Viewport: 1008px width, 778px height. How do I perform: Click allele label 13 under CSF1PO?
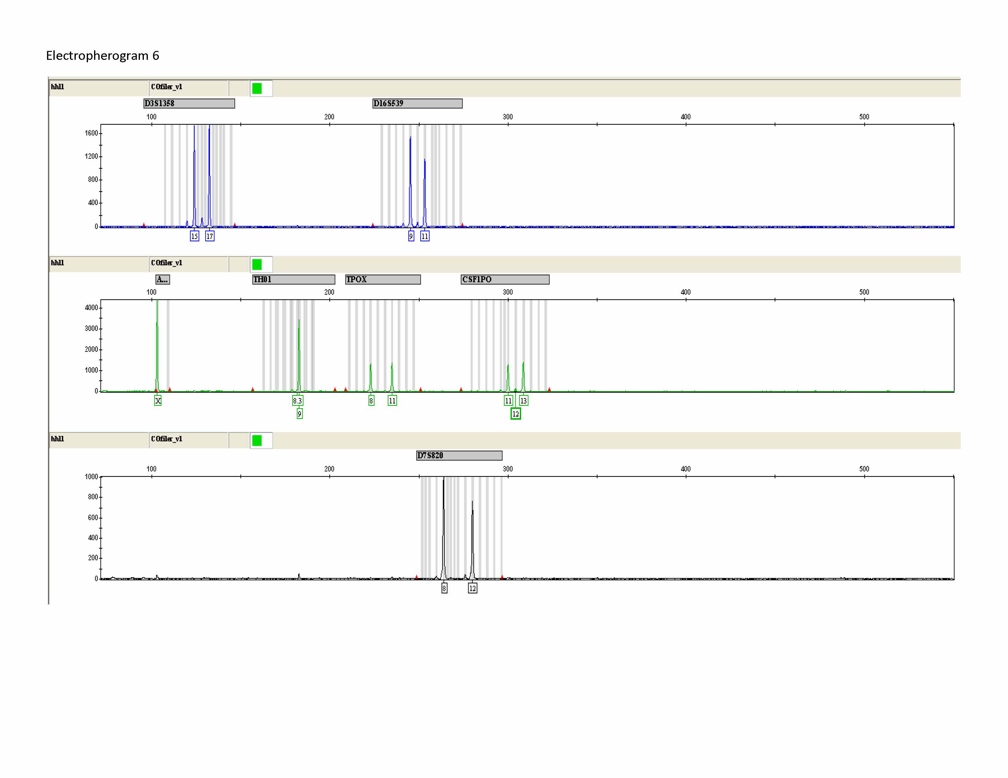523,401
